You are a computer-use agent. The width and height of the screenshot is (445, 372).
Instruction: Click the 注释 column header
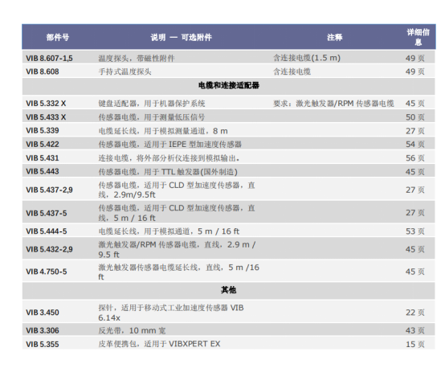[x=335, y=37]
